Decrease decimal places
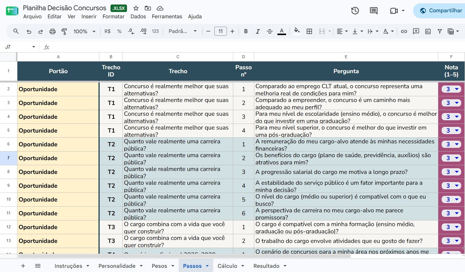This screenshot has height=272, width=465. (x=131, y=31)
